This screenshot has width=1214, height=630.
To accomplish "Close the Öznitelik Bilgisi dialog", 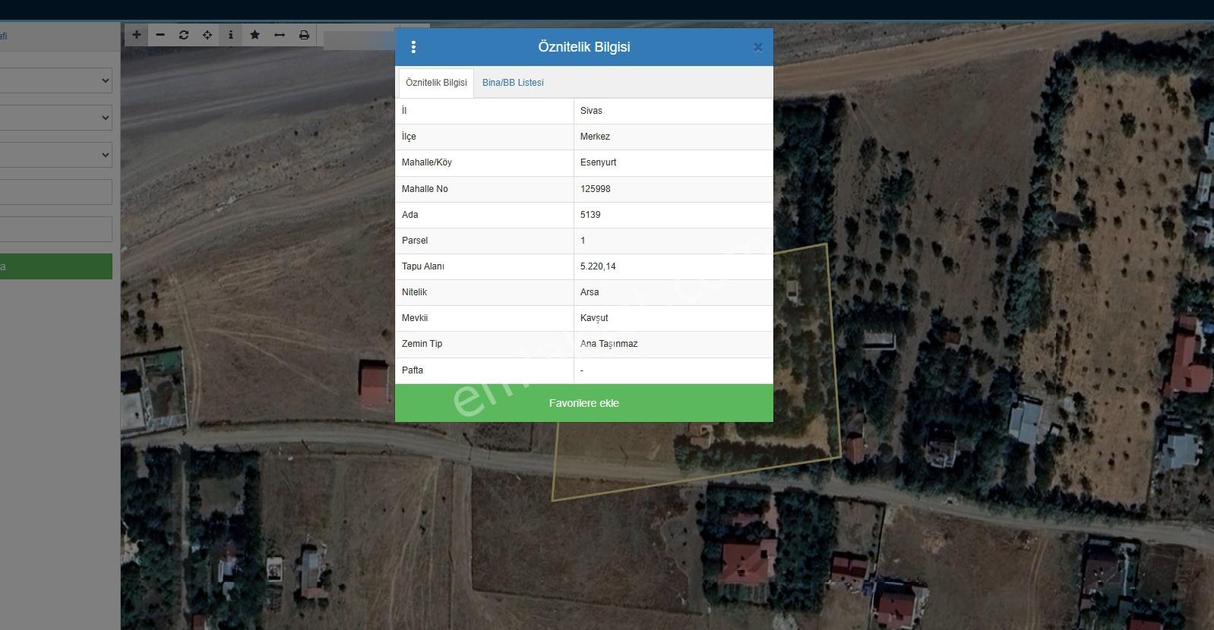I will click(x=757, y=47).
